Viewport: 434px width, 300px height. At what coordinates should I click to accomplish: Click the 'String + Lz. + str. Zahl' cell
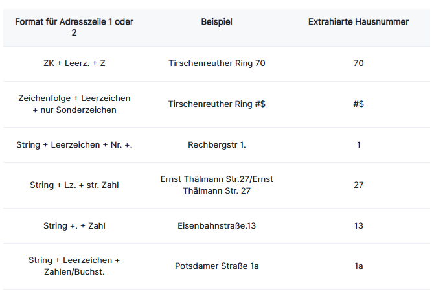coord(74,185)
